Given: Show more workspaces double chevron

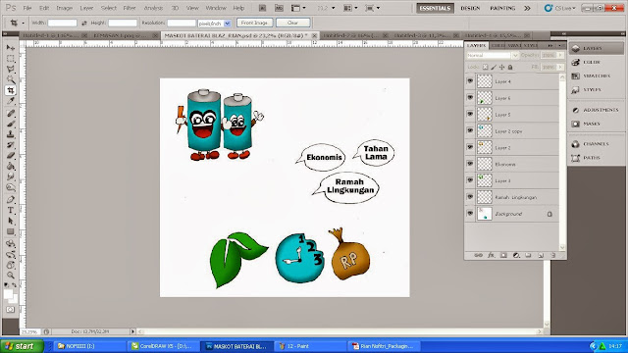Looking at the screenshot, I should coord(528,8).
